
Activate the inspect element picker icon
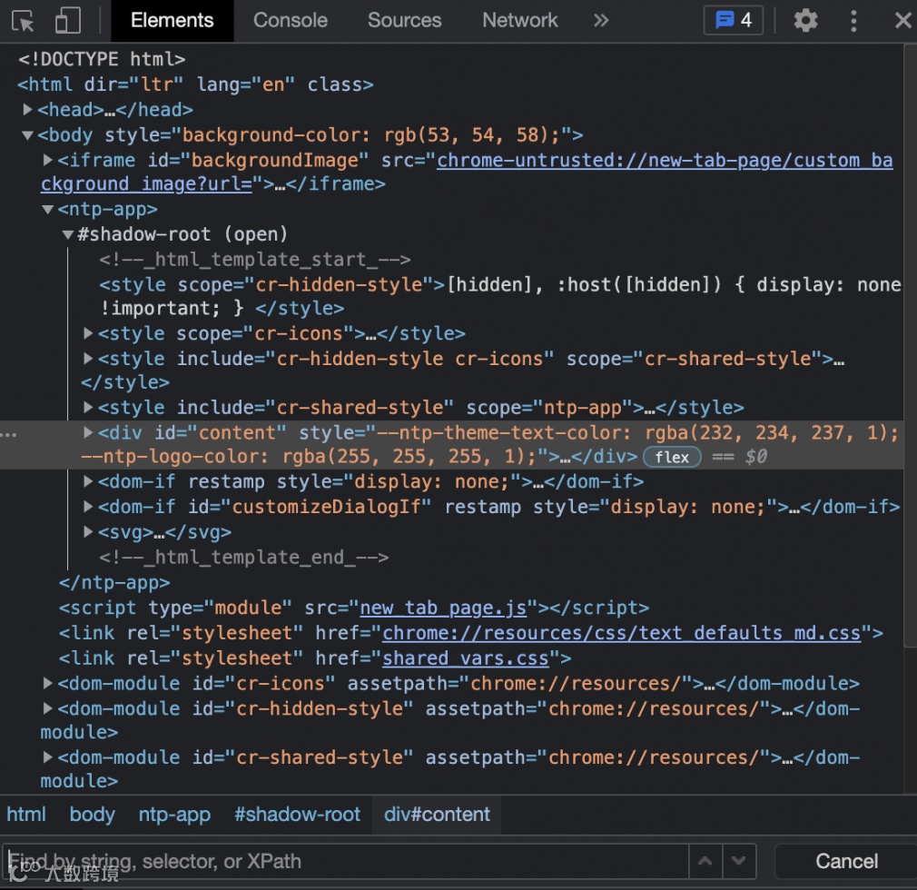coord(23,21)
